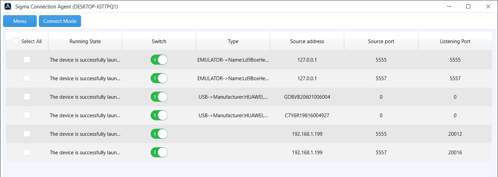This screenshot has width=498, height=177.
Task: Tick the checkbox for GDBVB20601006004 device row
Action: point(27,97)
